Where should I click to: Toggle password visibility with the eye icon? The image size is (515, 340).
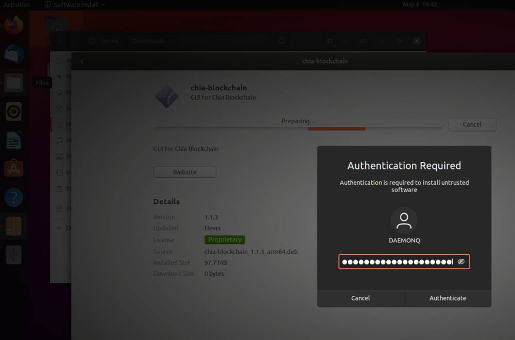(461, 261)
